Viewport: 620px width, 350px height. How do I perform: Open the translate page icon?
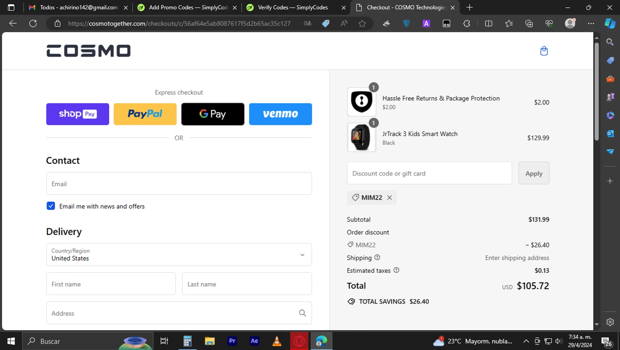point(307,24)
